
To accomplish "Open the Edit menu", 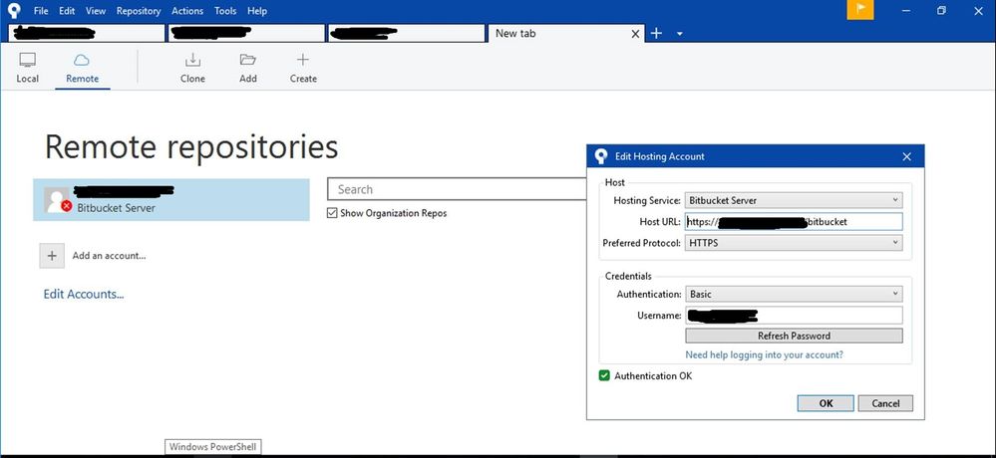I will click(x=67, y=11).
